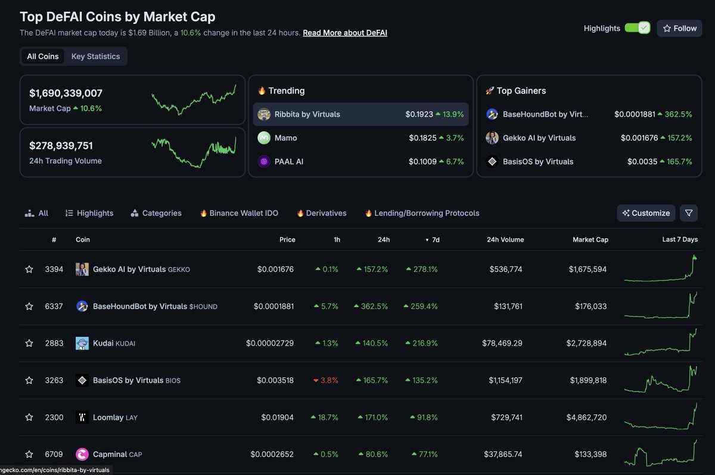Image resolution: width=715 pixels, height=475 pixels.
Task: Favorite BasisOS by Virtuals with star
Action: point(29,380)
